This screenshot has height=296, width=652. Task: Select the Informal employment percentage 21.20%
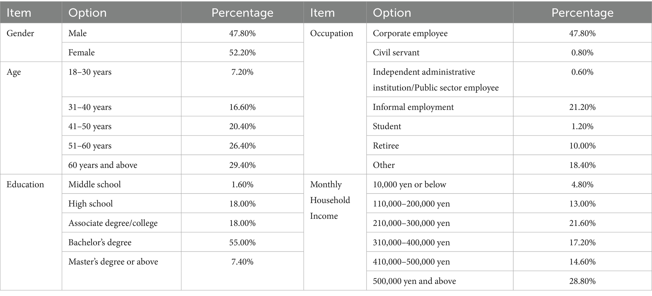click(582, 107)
